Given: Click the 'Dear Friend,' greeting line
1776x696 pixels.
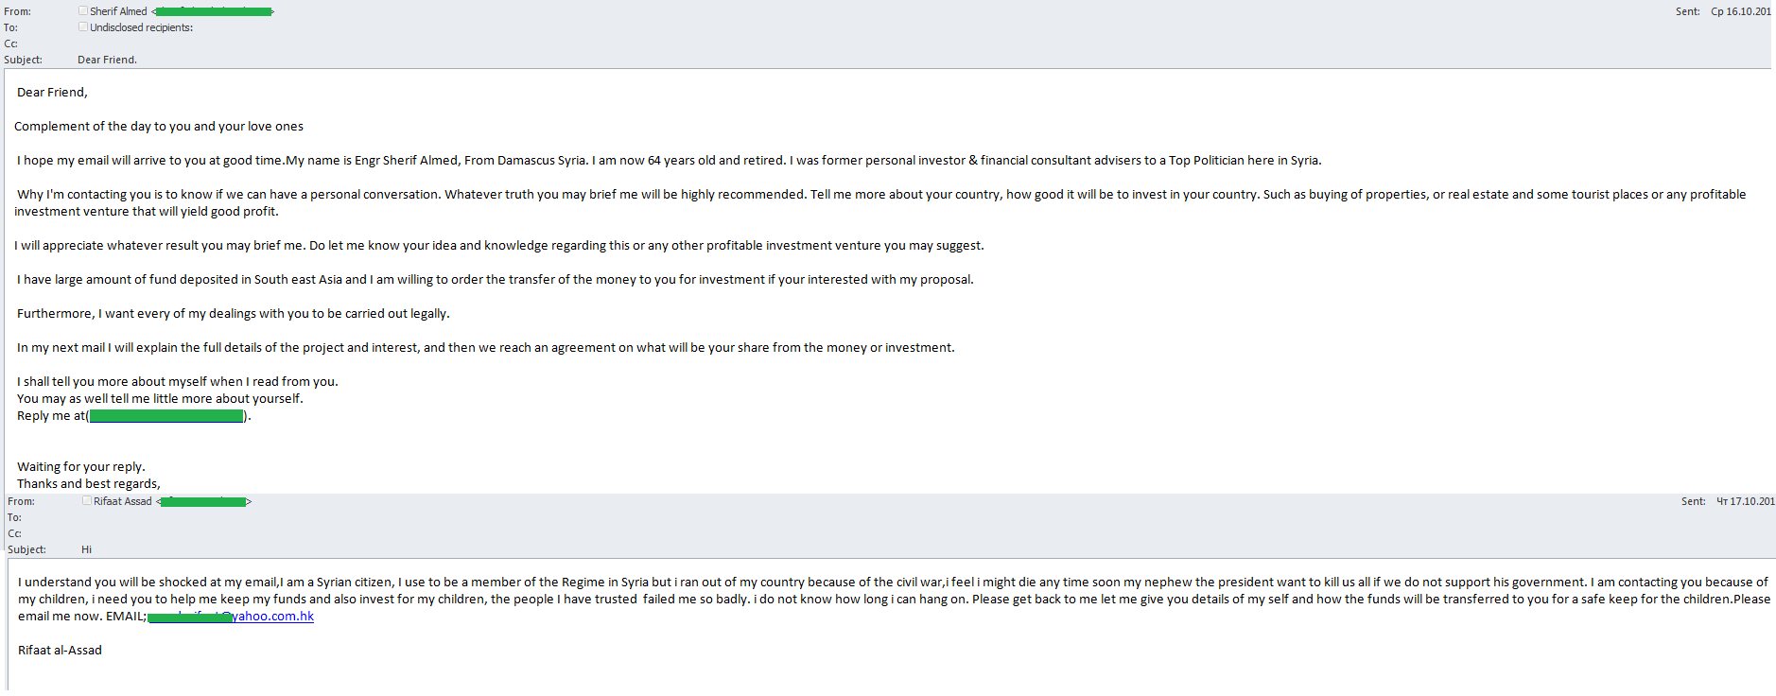Looking at the screenshot, I should click(x=52, y=93).
